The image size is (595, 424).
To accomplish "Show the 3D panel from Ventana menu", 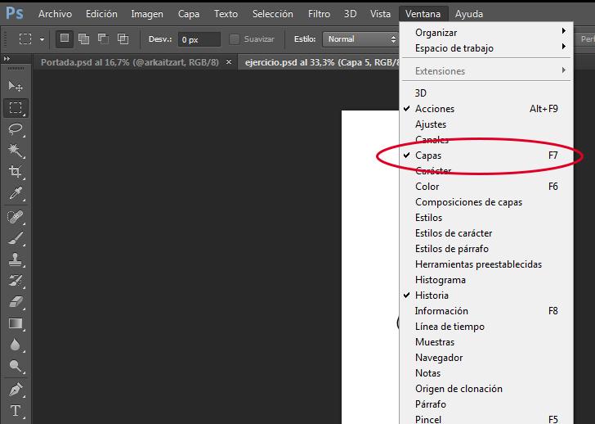I will pyautogui.click(x=486, y=93).
